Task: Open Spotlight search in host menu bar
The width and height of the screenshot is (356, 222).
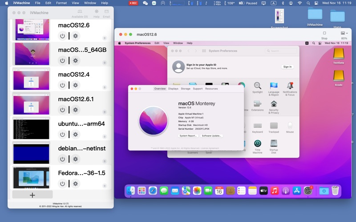Action: coord(308,3)
